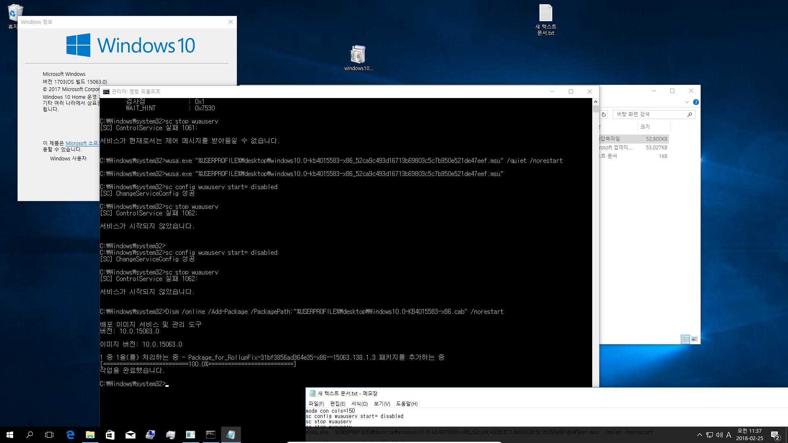Select the 새 텍스트 문서.txt desktop icon

pos(545,20)
